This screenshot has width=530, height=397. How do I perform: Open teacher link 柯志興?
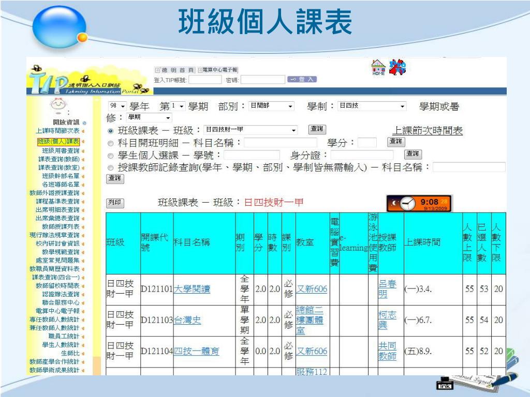[387, 320]
